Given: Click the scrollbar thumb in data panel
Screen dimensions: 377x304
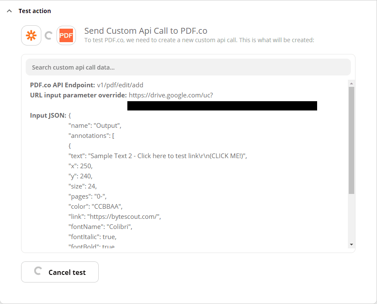Looking at the screenshot, I should tap(351, 139).
